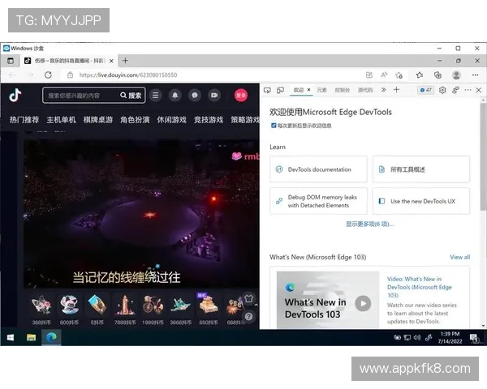Select the 650抖币 gift
The height and width of the screenshot is (389, 487).
[208, 310]
